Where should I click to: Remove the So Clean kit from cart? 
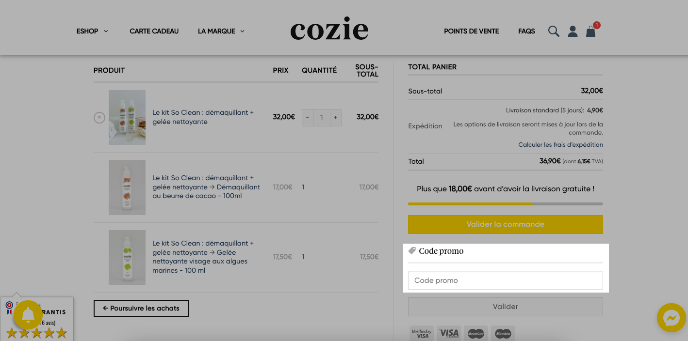(x=99, y=117)
